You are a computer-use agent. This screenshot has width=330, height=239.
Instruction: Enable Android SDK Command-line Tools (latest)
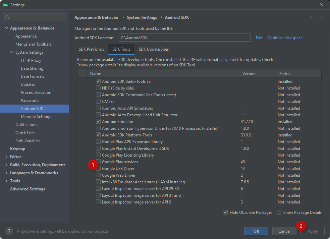tap(98, 95)
